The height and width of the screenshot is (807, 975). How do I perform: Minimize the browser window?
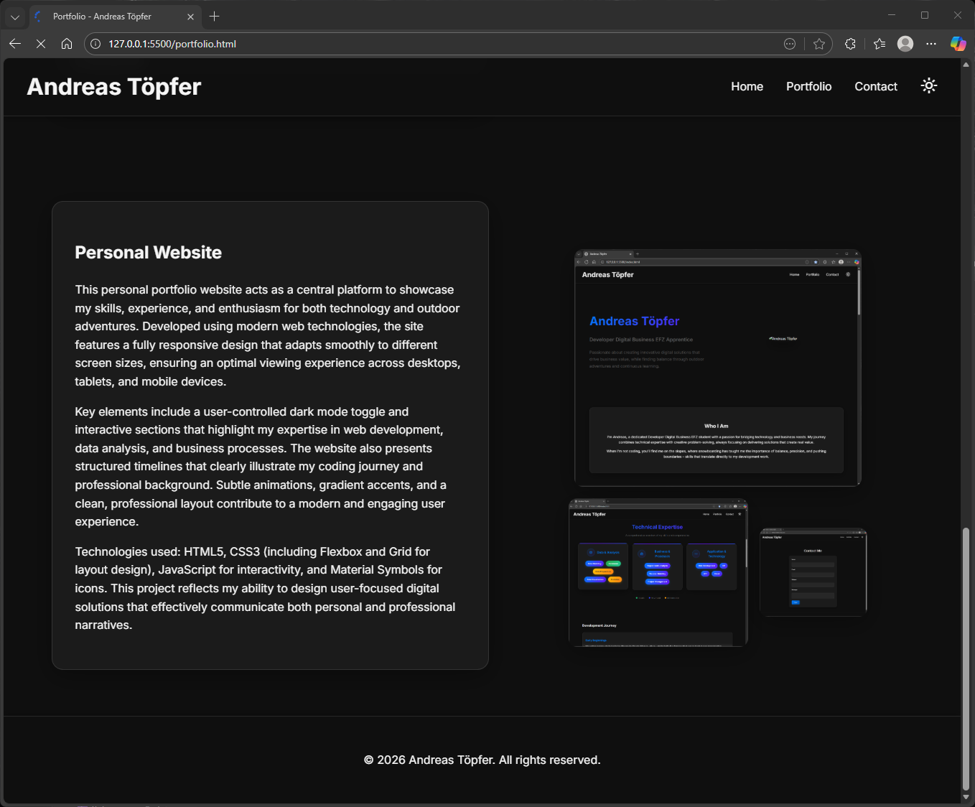coord(892,15)
